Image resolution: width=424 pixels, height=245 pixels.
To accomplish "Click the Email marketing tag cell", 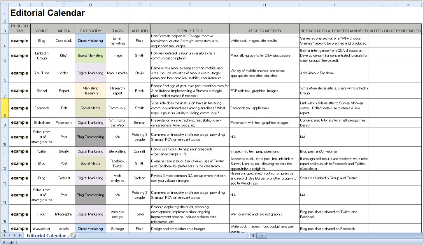I will [117, 41].
